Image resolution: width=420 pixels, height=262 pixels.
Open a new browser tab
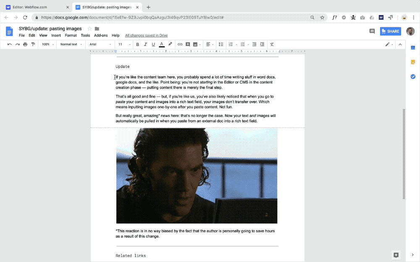[x=148, y=7]
